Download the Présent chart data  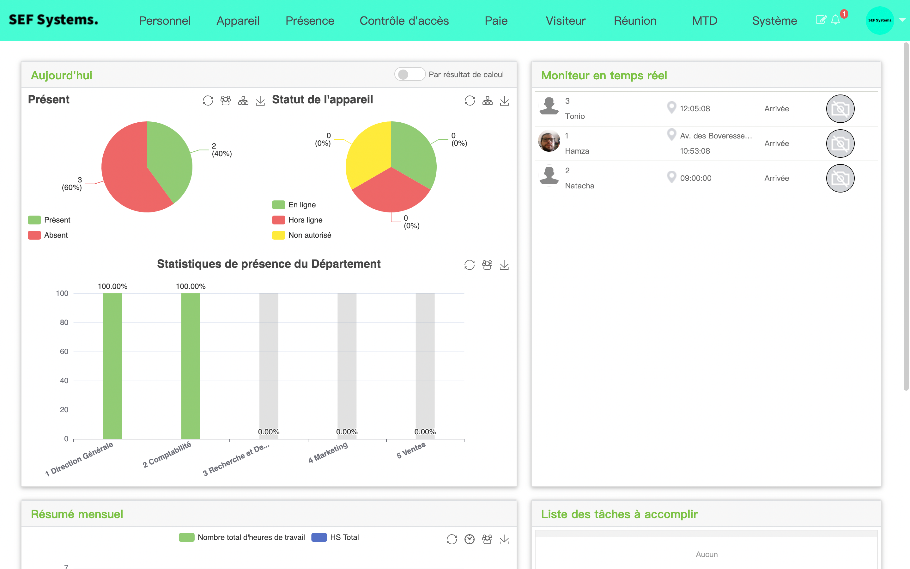coord(260,101)
